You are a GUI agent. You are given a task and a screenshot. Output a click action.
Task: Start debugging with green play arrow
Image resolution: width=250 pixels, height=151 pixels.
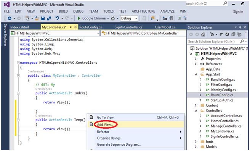coord(79,19)
